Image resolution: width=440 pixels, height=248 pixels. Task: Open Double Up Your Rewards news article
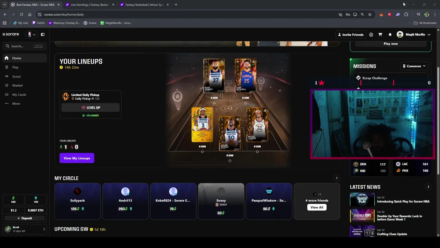[390, 216]
